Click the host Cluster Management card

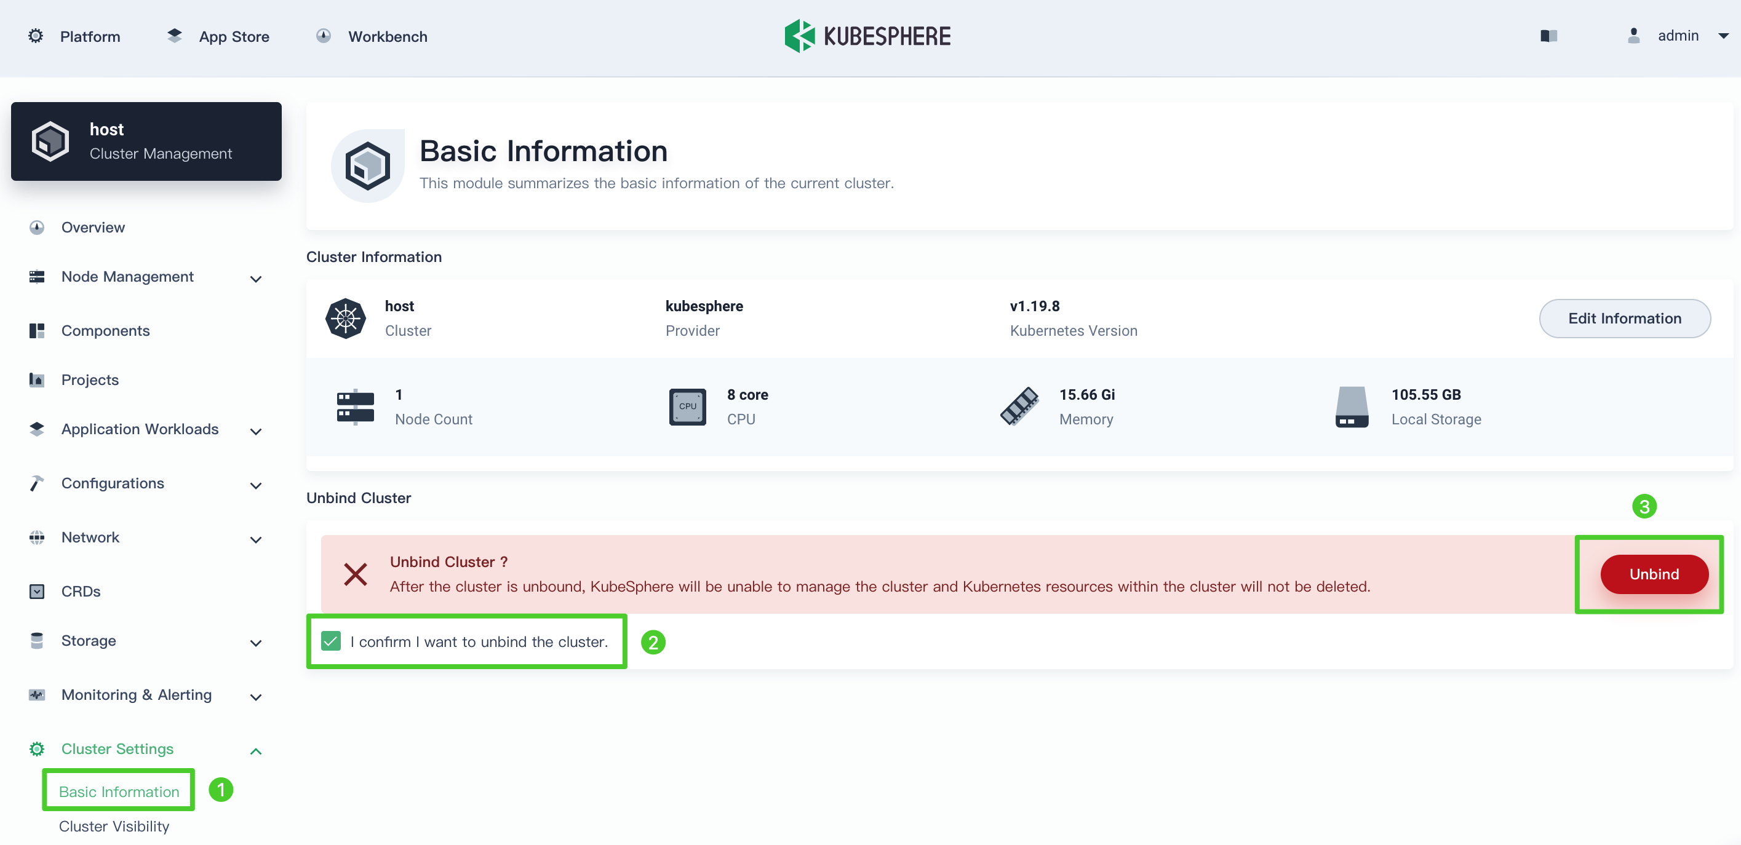tap(146, 140)
